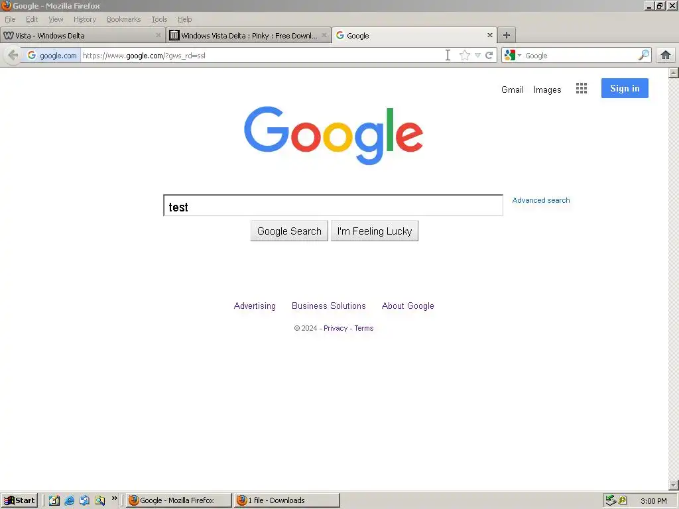
Task: Click the Google Search button
Action: 289,231
